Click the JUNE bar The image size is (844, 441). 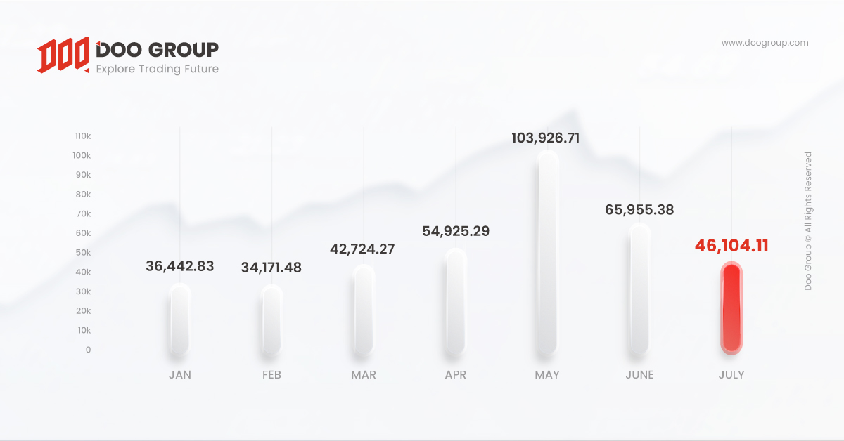639,289
